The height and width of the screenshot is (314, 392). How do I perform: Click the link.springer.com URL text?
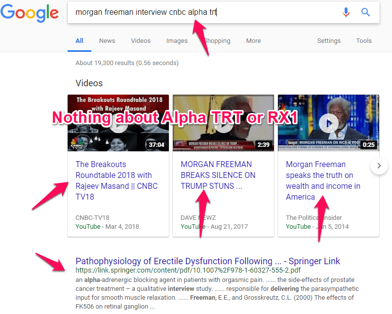tap(188, 271)
